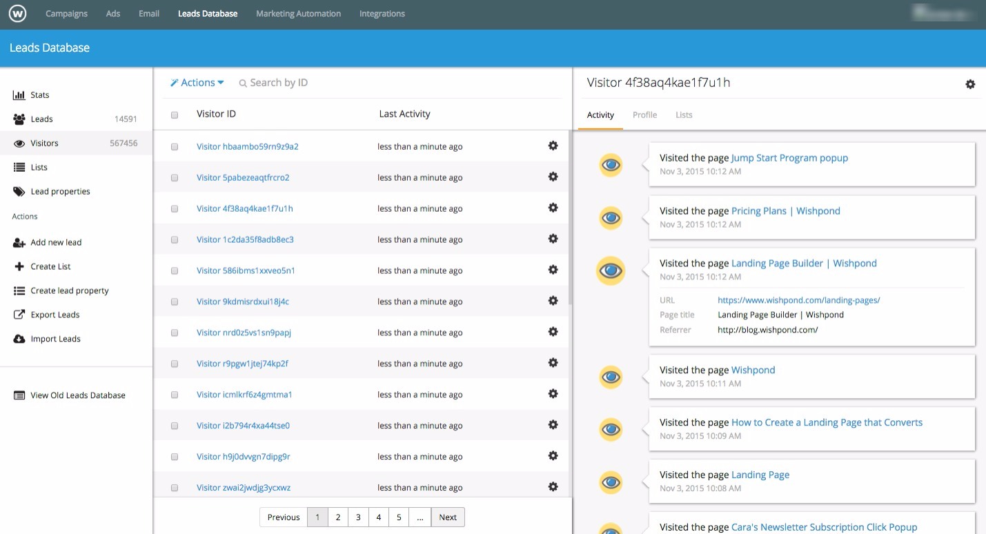Click the Visitor ID column header

(216, 114)
